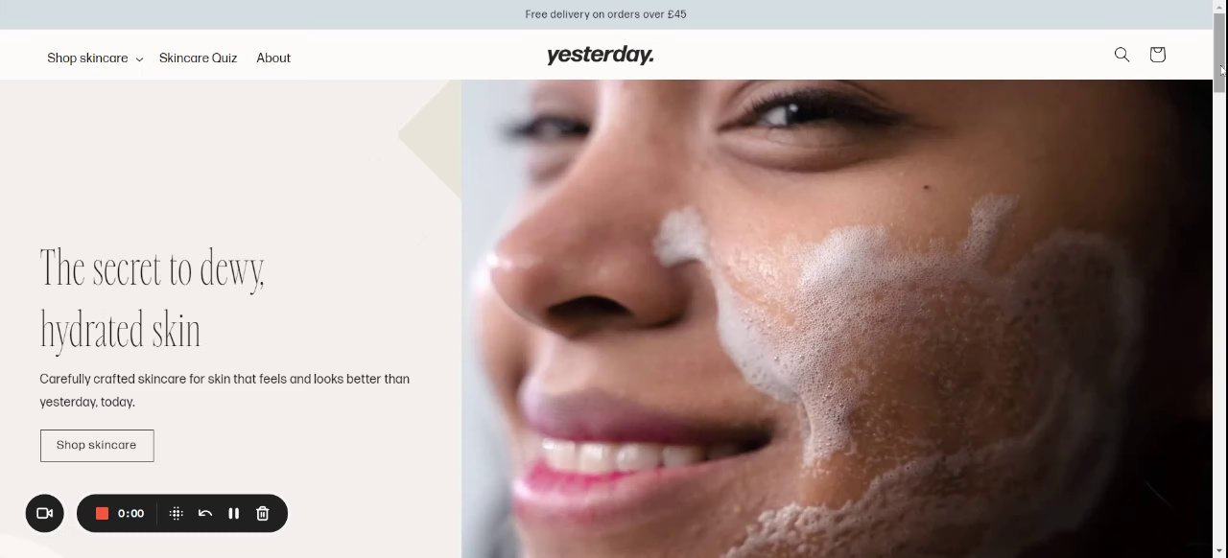The image size is (1228, 558).
Task: Click the yesterday. logo to return home
Action: 601,56
